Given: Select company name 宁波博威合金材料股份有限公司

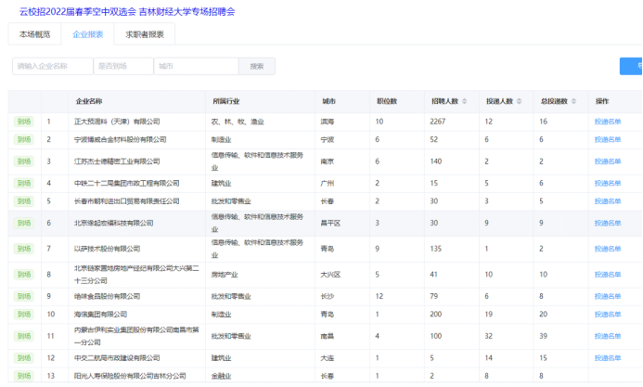Looking at the screenshot, I should (x=120, y=140).
